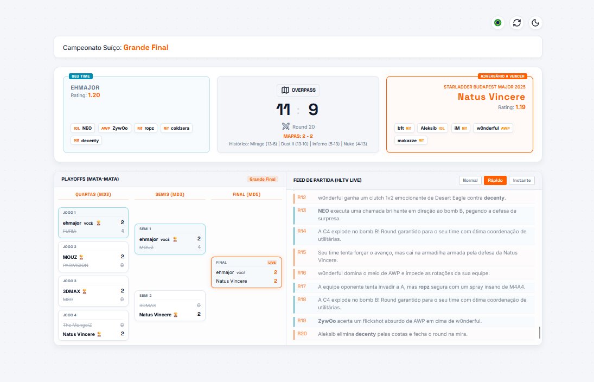Click the R13 NEO feed entry
Viewport: 594px width, 382px height.
(x=414, y=215)
